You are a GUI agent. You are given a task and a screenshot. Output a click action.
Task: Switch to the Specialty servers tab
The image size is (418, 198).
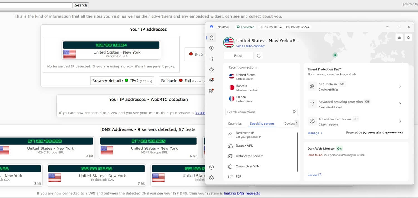click(262, 123)
